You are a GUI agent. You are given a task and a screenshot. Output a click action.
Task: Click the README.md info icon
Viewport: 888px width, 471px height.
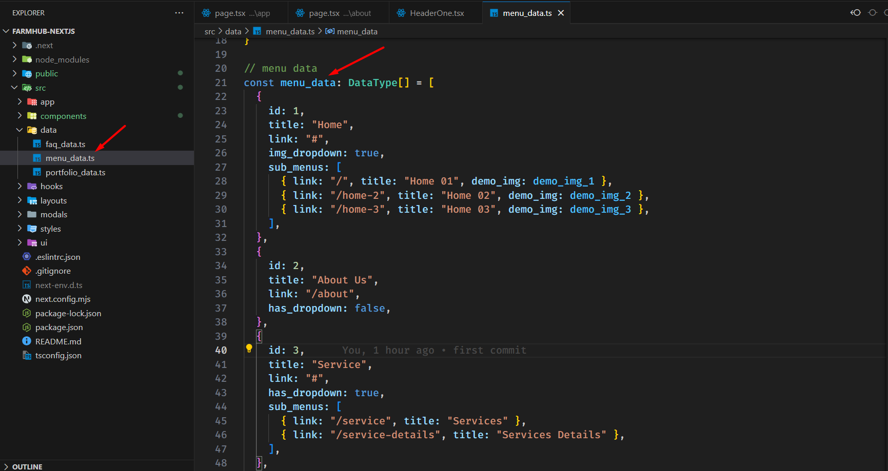pos(27,341)
